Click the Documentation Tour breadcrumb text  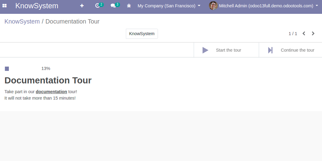[72, 21]
